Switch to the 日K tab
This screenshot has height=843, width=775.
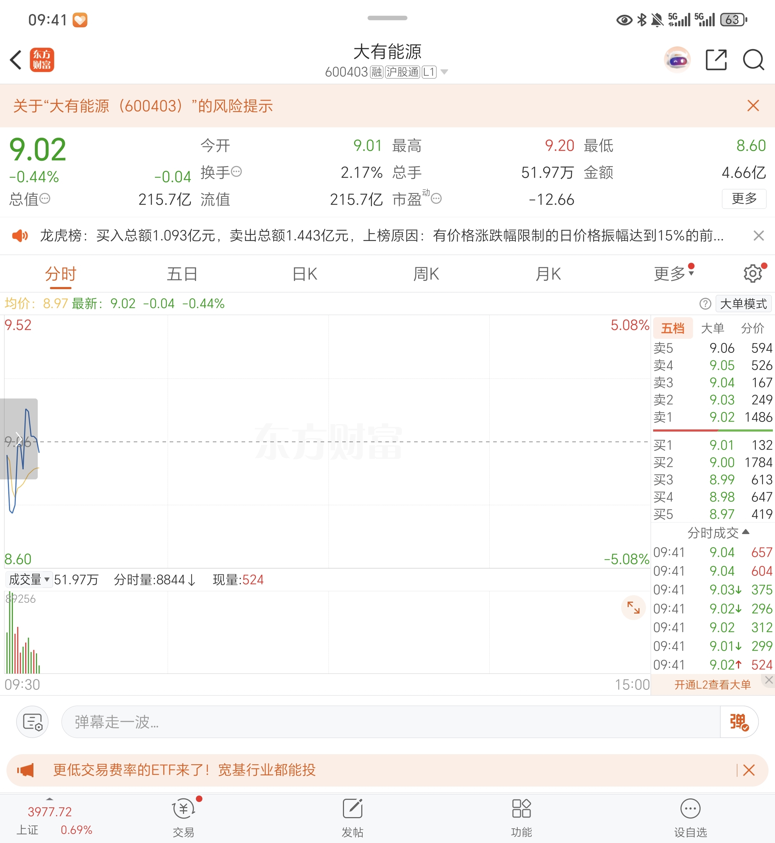click(x=304, y=274)
